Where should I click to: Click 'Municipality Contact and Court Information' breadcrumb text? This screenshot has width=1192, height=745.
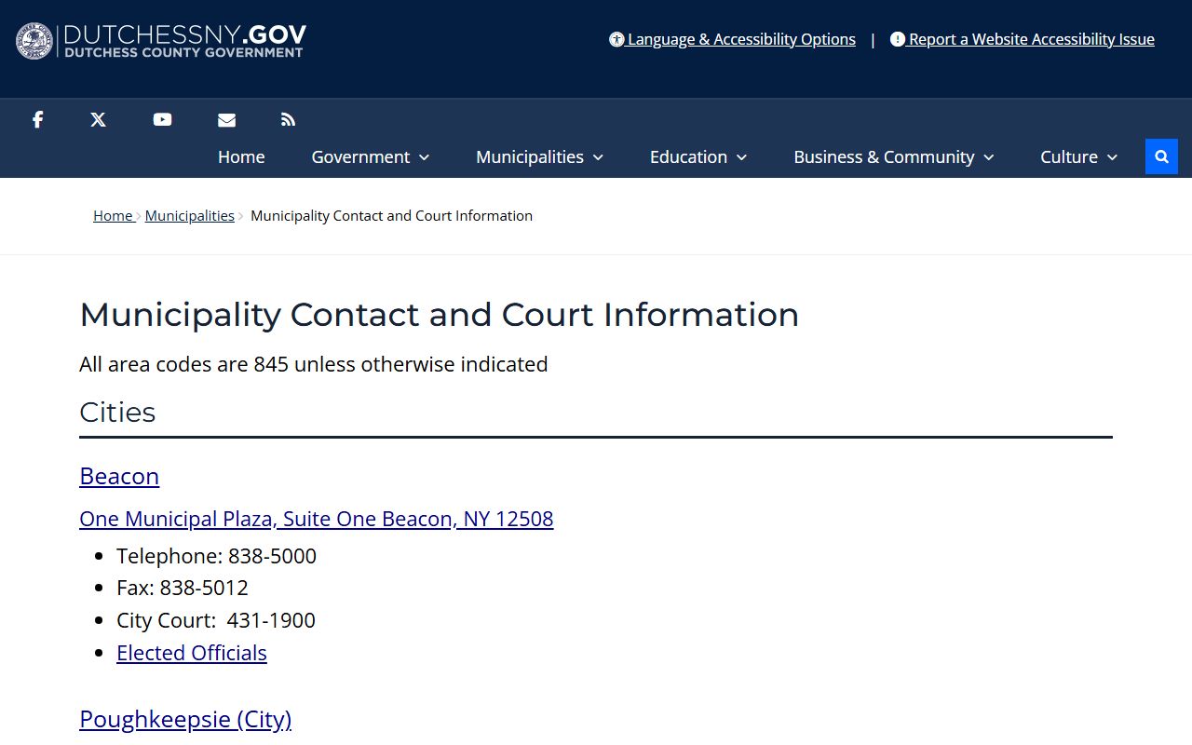(x=391, y=215)
